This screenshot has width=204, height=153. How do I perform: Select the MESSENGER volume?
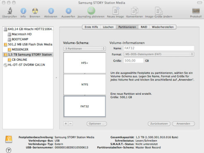[28, 50]
